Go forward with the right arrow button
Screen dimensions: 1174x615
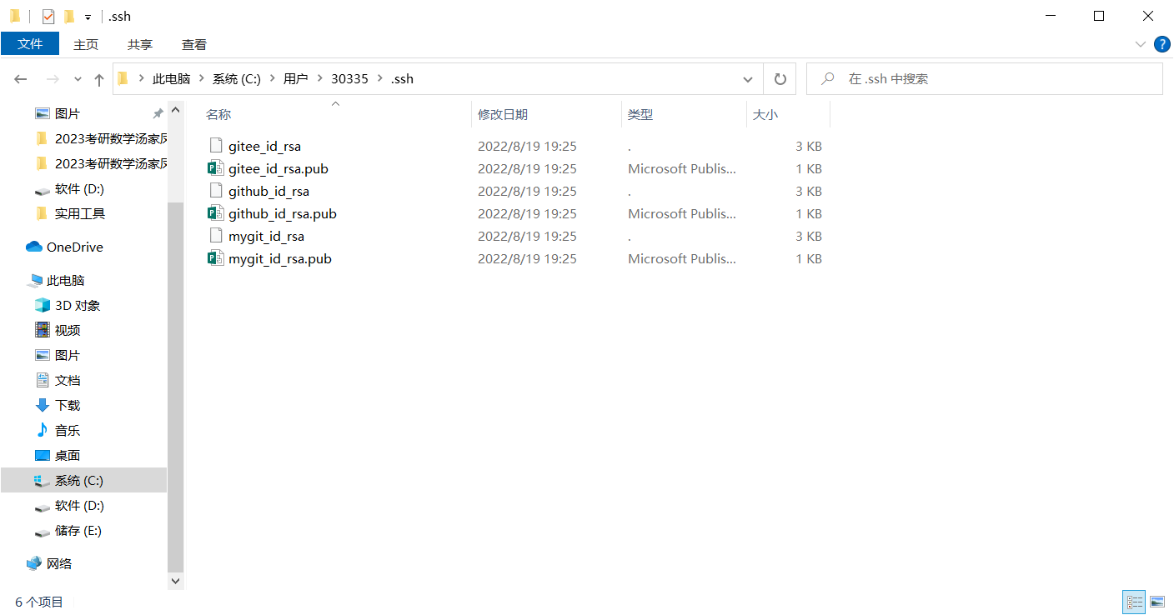(52, 79)
